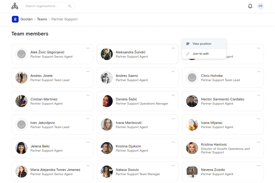Click Maria Alejandra Torres Jimenez's photo
This screenshot has height=183, width=275.
[x=21, y=172]
